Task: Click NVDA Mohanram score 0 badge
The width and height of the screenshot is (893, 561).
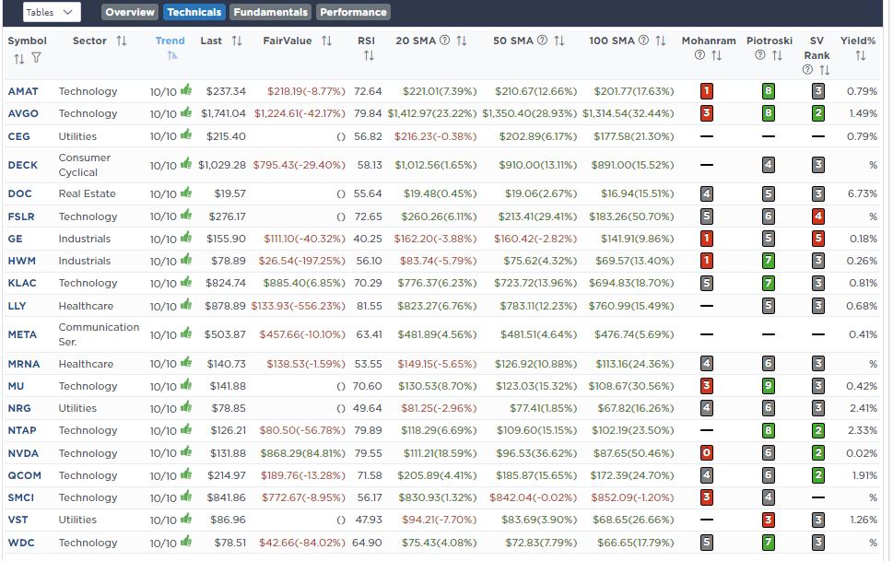Action: pos(706,453)
